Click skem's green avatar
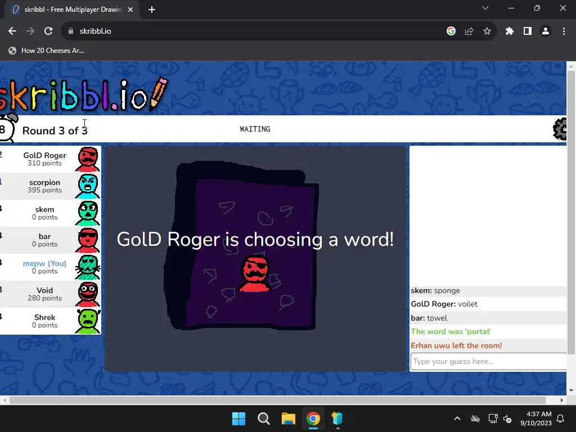The height and width of the screenshot is (432, 576). click(x=88, y=213)
